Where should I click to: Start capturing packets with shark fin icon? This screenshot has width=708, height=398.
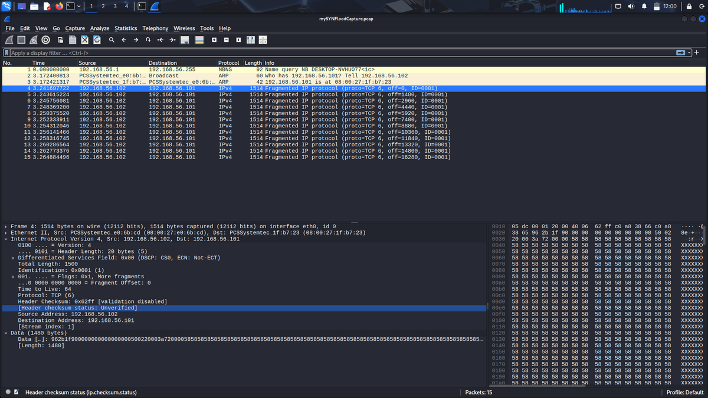pyautogui.click(x=9, y=40)
